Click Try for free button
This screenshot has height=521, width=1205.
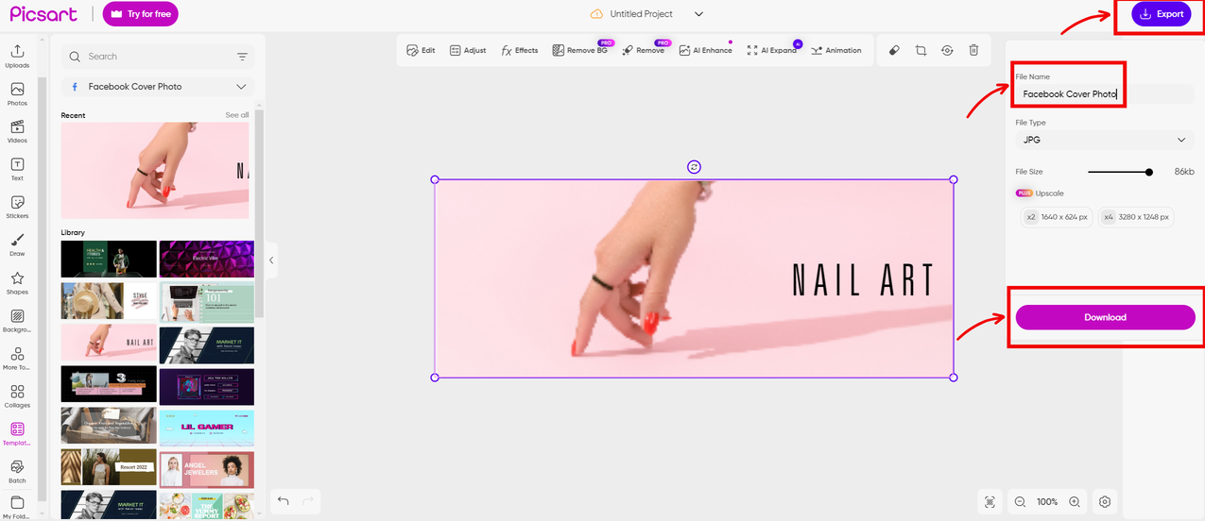[141, 14]
